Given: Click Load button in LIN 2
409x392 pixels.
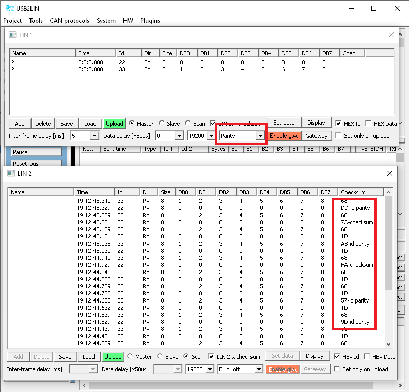Looking at the screenshot, I should coord(89,357).
